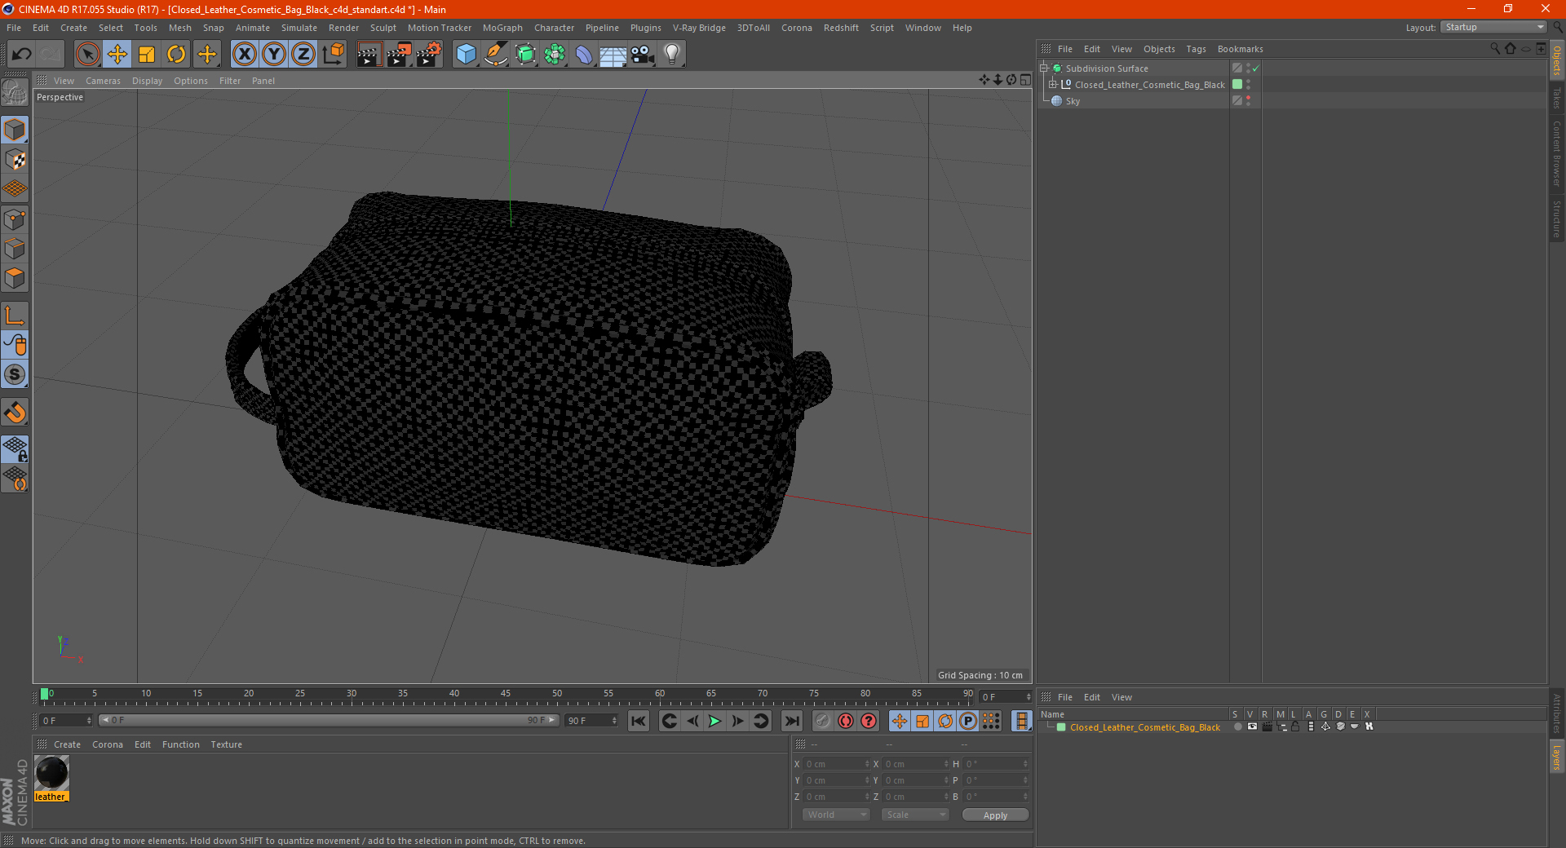
Task: Go to end of animation
Action: tap(791, 721)
